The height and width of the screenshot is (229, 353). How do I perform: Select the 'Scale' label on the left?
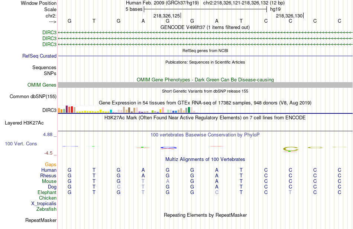pyautogui.click(x=50, y=9)
